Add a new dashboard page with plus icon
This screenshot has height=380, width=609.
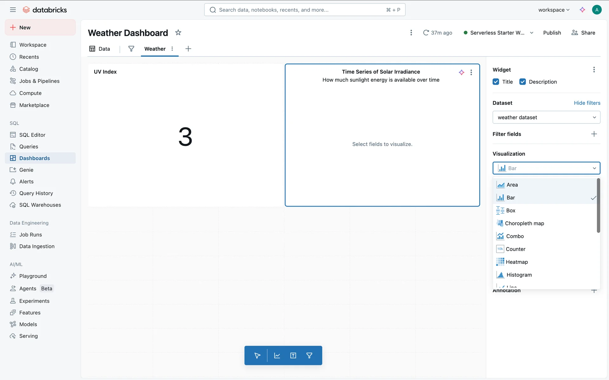pos(188,49)
